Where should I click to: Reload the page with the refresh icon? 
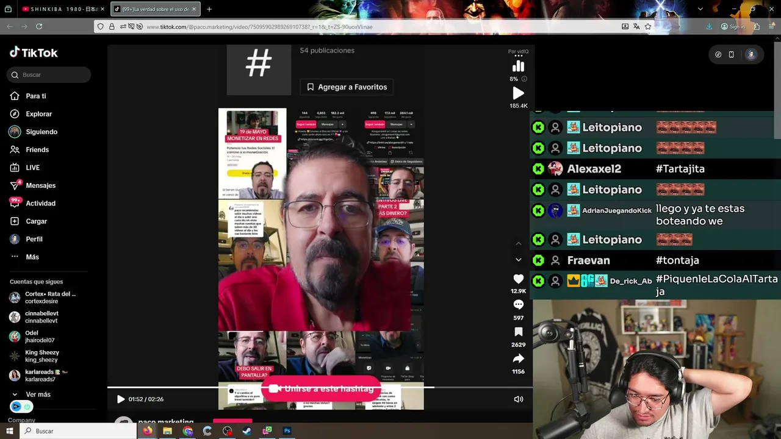click(x=39, y=27)
